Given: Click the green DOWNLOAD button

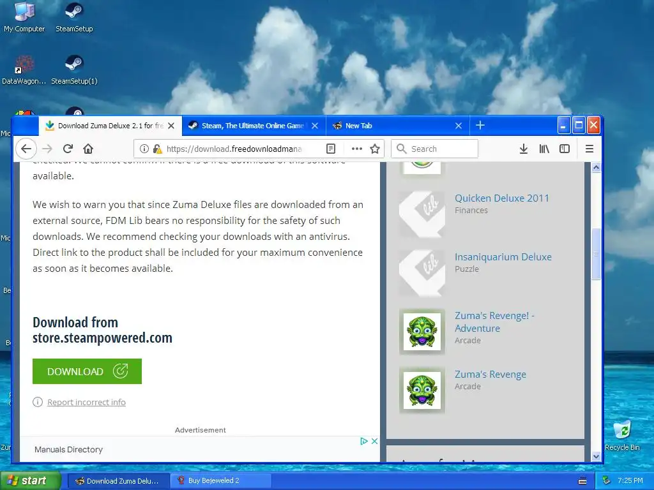Looking at the screenshot, I should tap(87, 371).
